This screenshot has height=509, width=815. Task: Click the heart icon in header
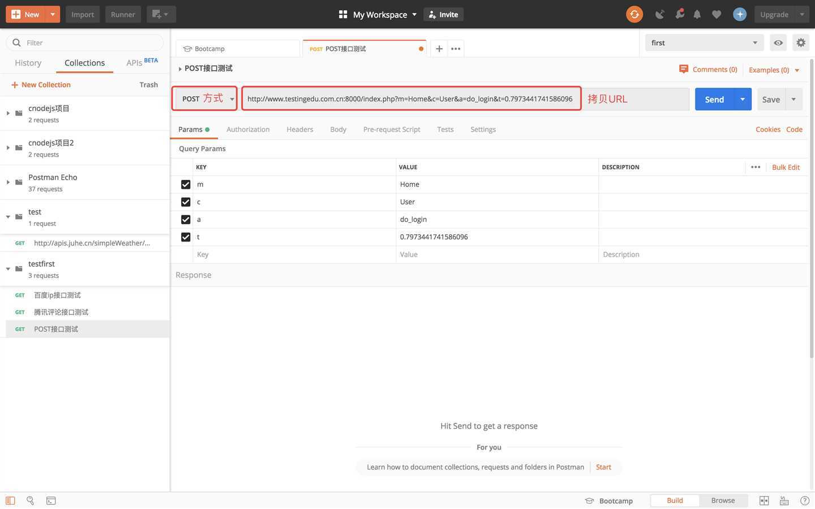pos(717,15)
